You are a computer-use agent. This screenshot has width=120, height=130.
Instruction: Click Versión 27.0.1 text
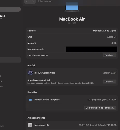[x=110, y=73]
